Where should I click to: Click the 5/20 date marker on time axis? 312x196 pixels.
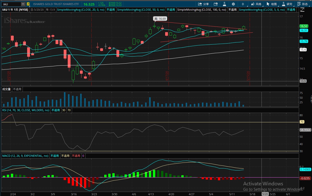[x=265, y=194]
